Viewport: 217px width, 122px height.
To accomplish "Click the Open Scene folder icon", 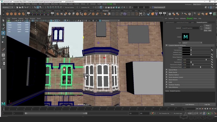I will tap(20, 7).
